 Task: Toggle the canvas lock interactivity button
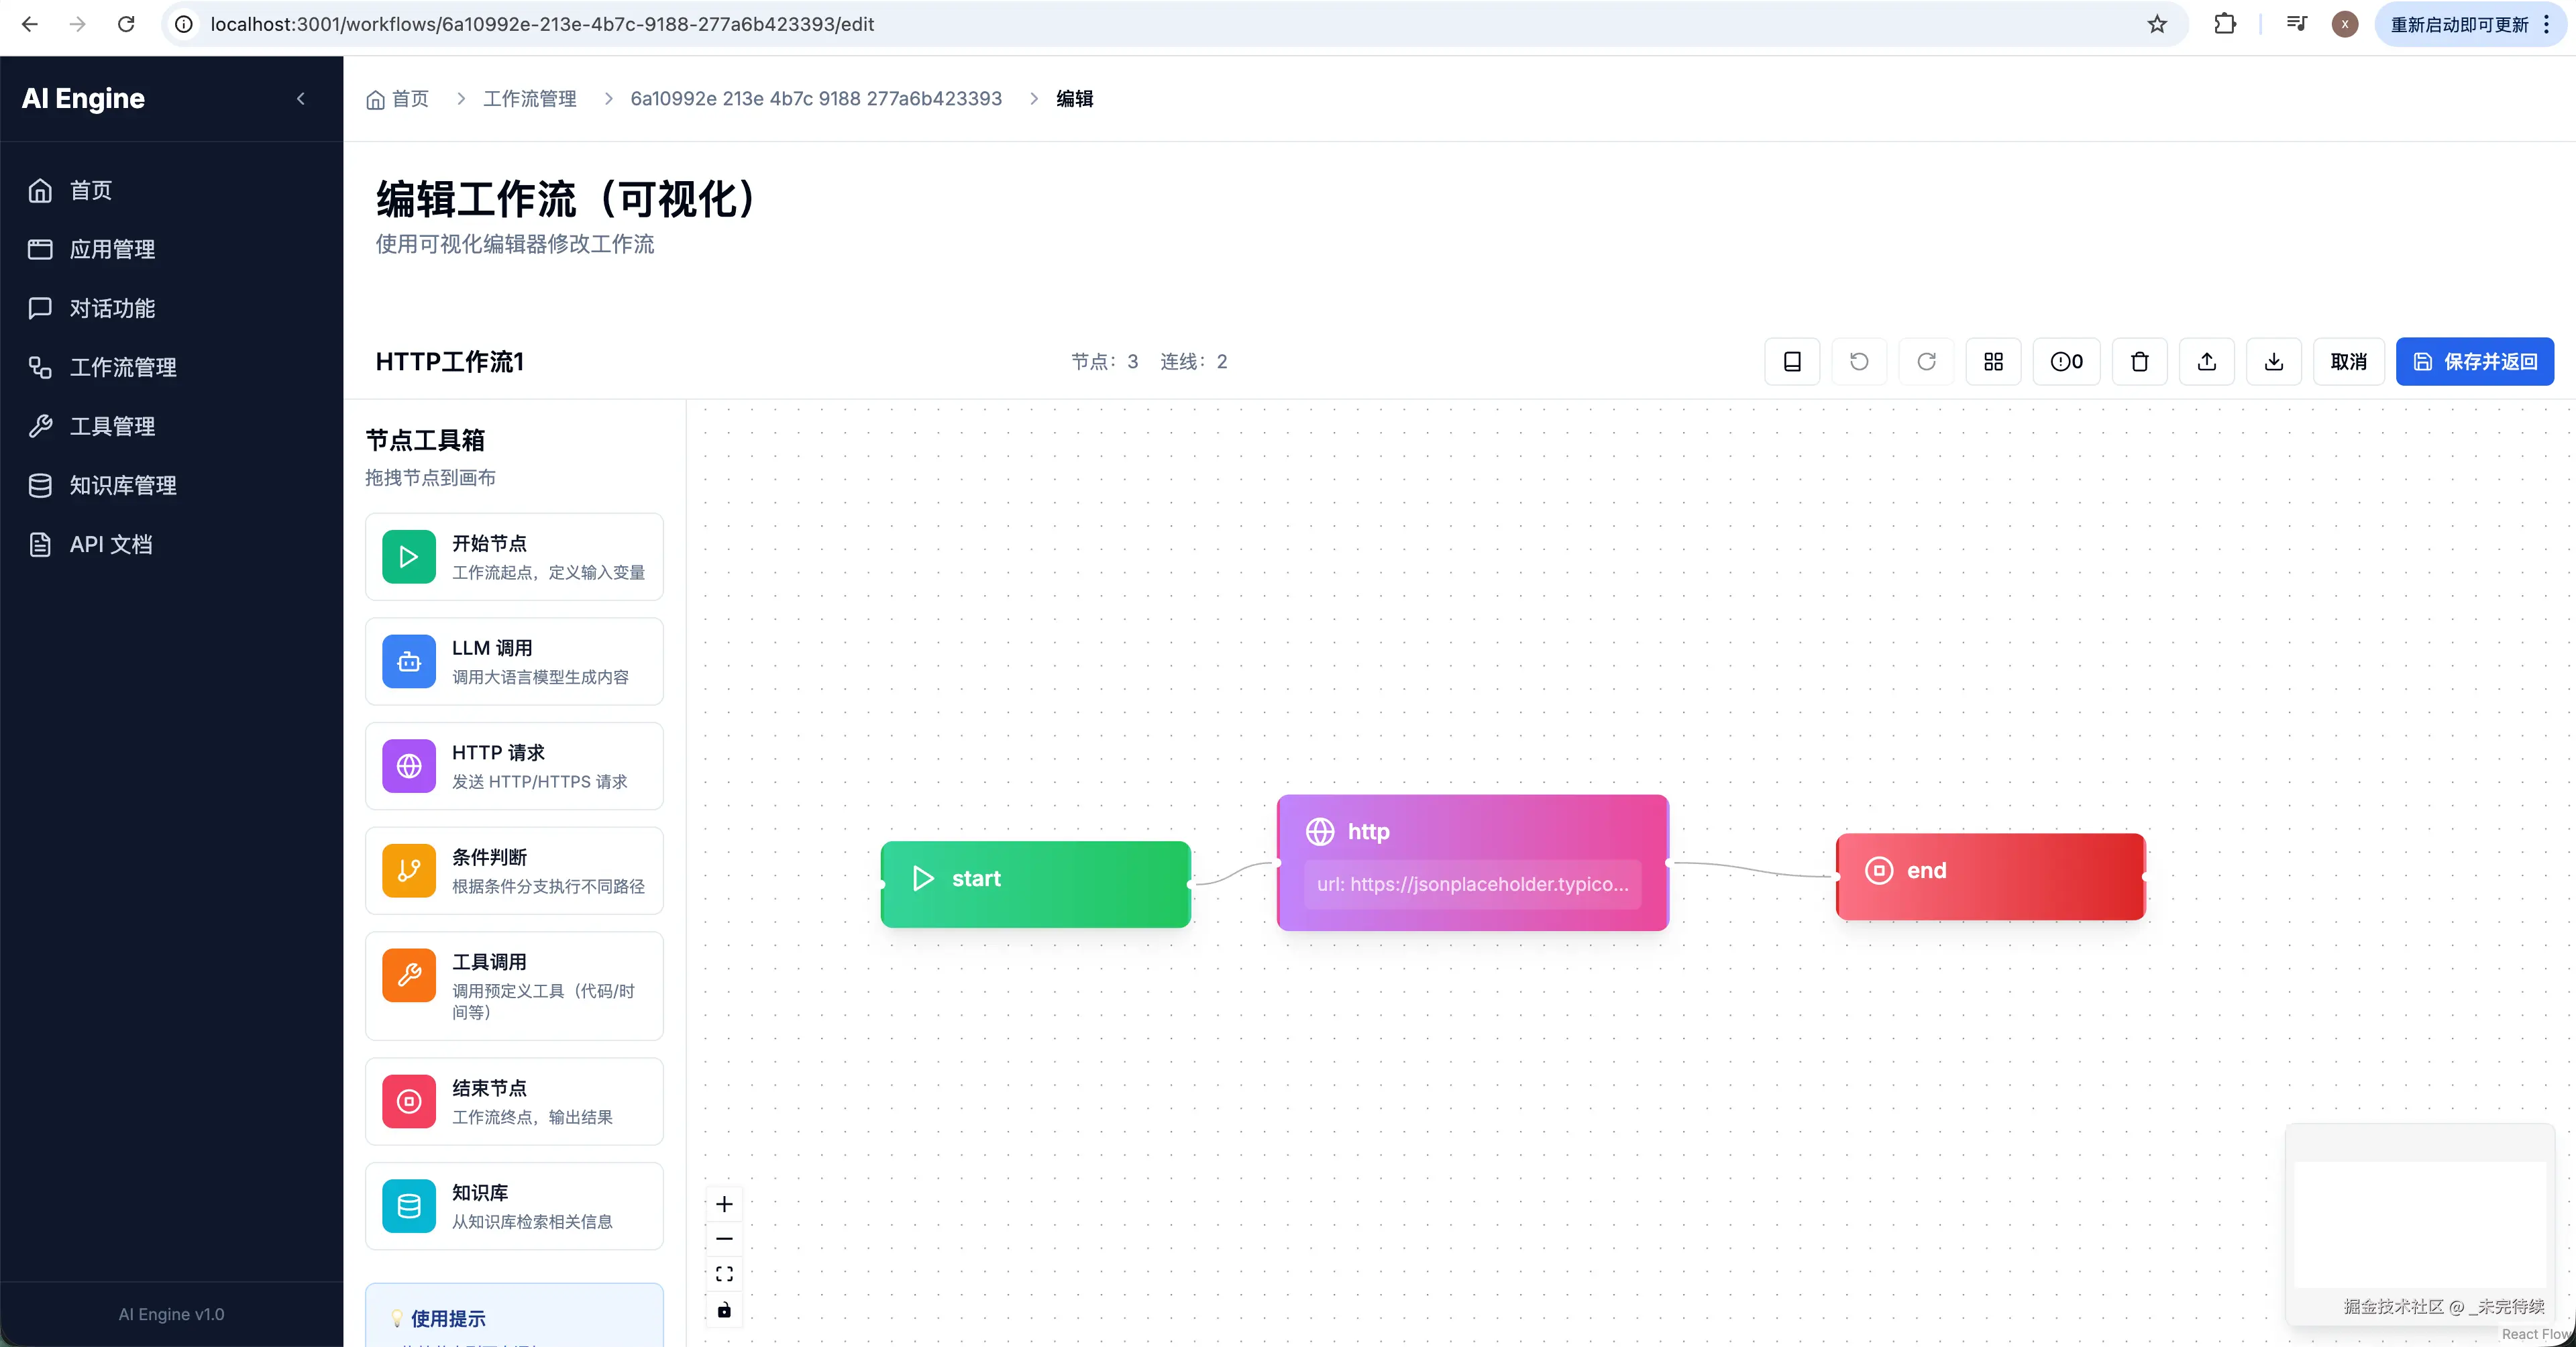[x=724, y=1310]
